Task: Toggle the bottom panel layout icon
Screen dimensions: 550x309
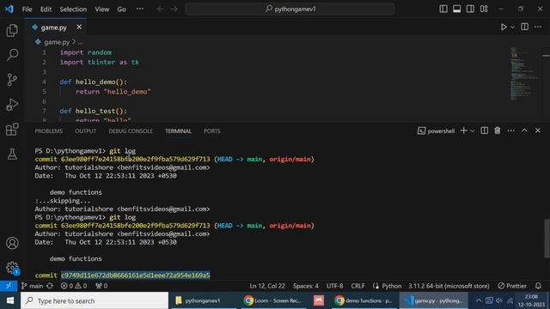Action: click(456, 9)
